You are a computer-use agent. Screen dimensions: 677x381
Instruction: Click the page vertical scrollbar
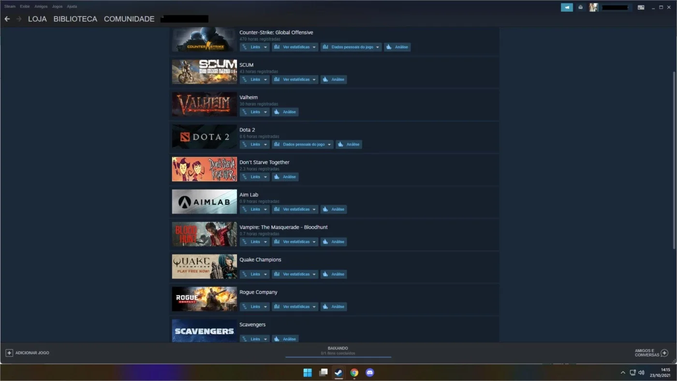[x=674, y=160]
